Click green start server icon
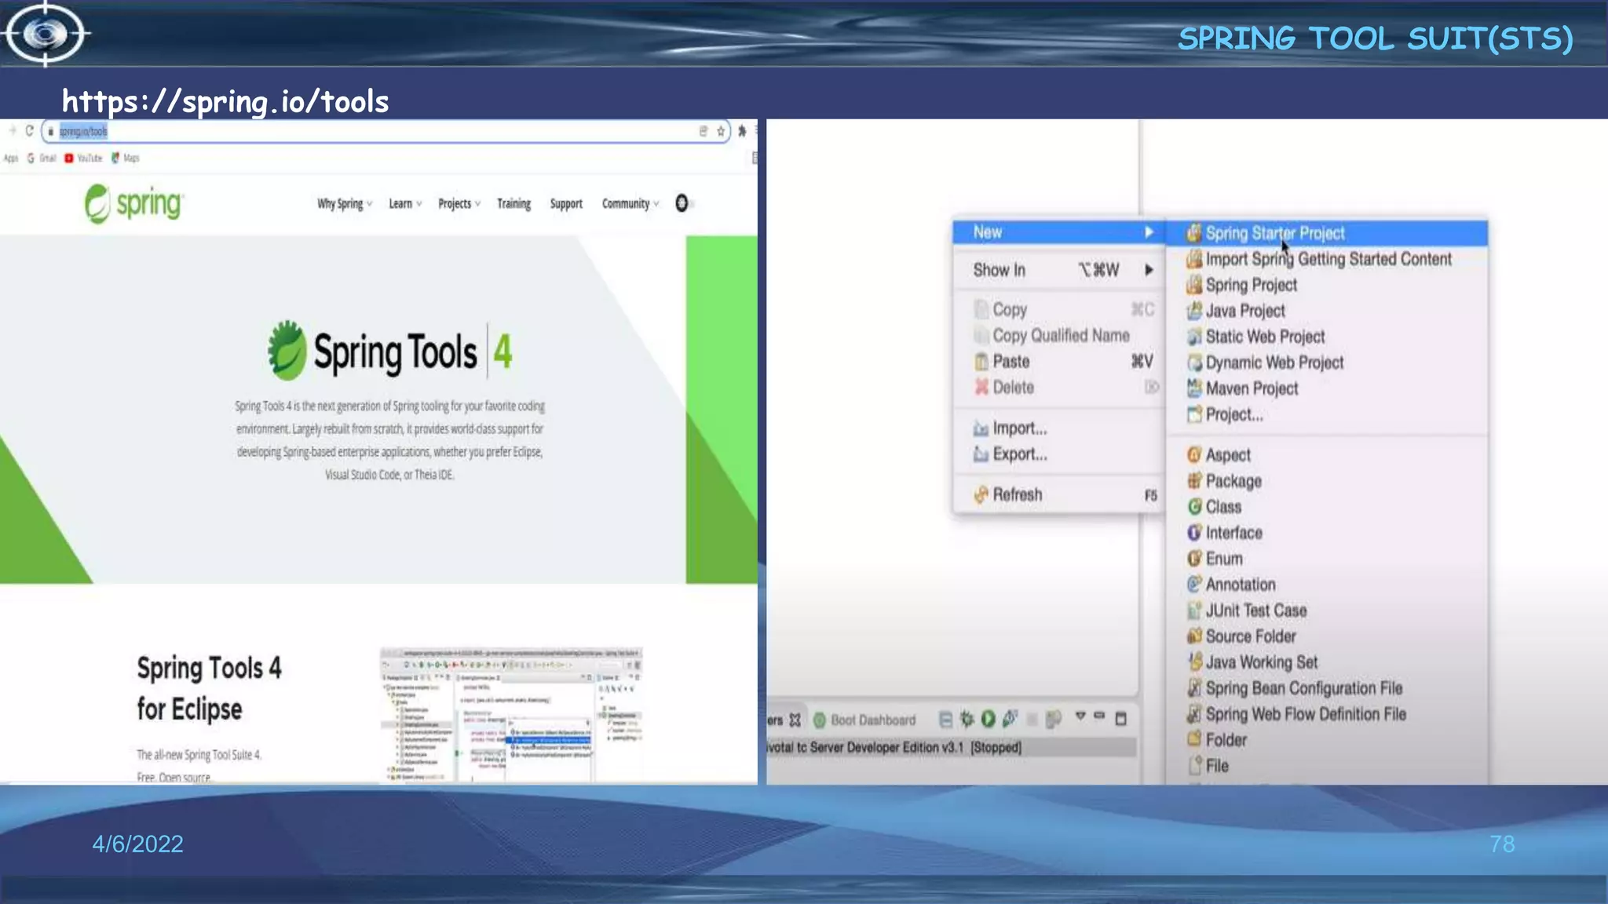 988,719
